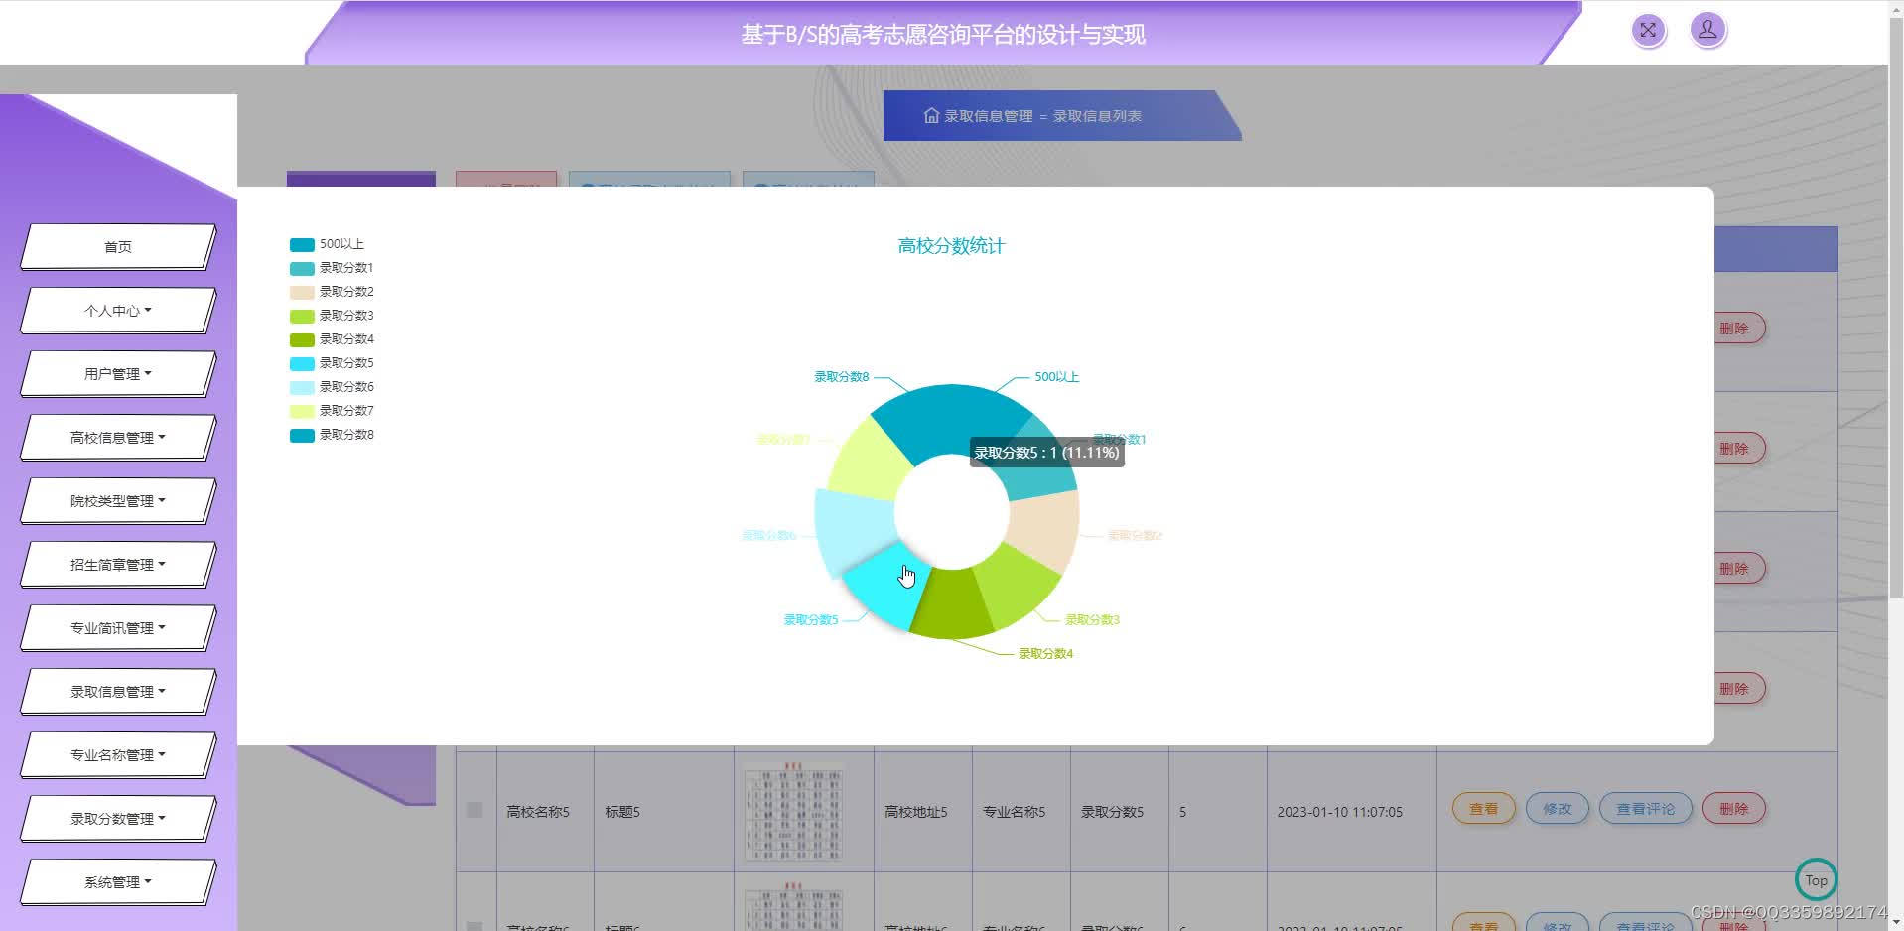Image resolution: width=1904 pixels, height=931 pixels.
Task: Toggle legend entry 500以上
Action: tap(327, 244)
